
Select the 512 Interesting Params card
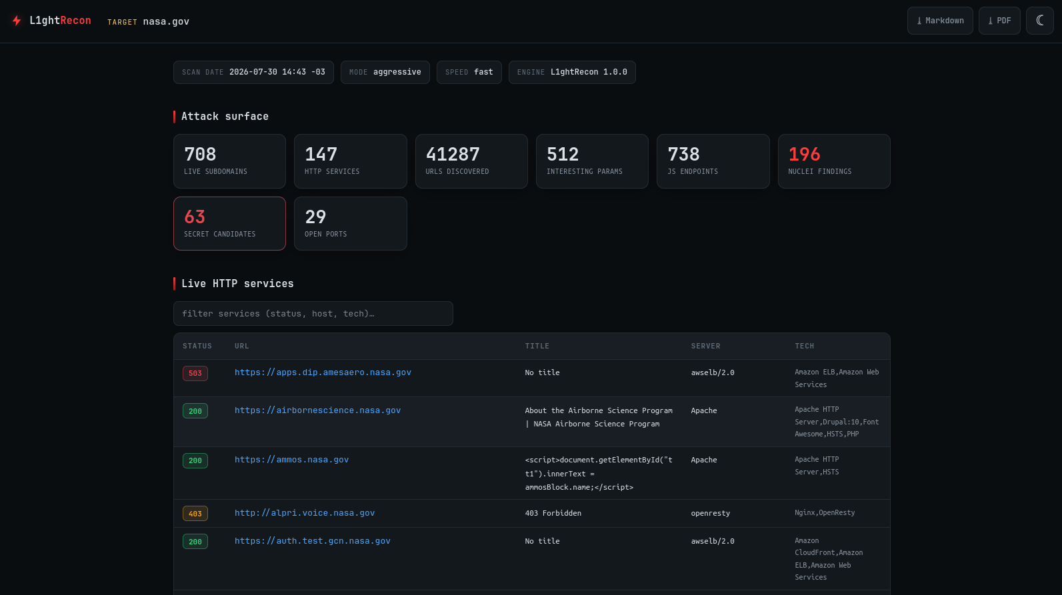[x=592, y=161]
